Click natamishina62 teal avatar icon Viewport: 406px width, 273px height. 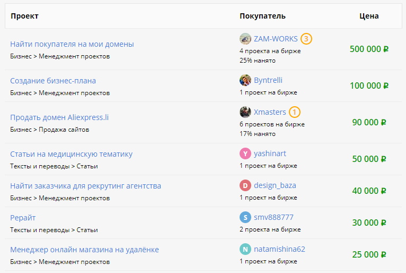click(x=245, y=249)
